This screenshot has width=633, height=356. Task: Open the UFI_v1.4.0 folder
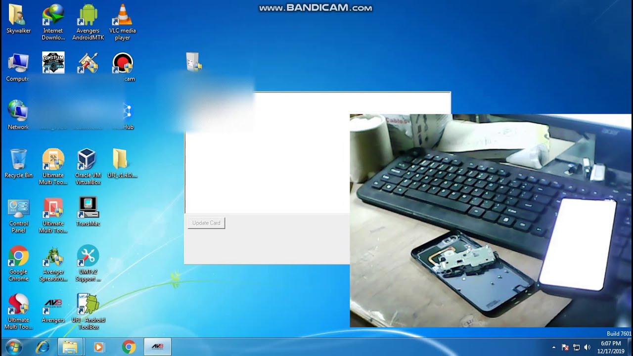[122, 164]
